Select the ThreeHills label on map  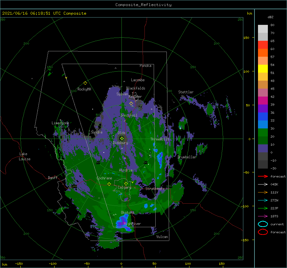pyautogui.click(x=160, y=139)
